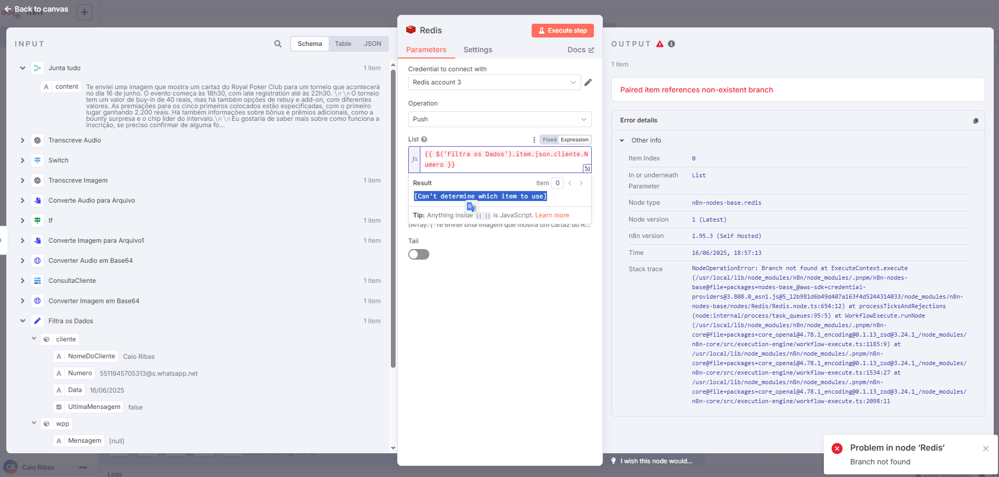Go to next result item

(581, 183)
